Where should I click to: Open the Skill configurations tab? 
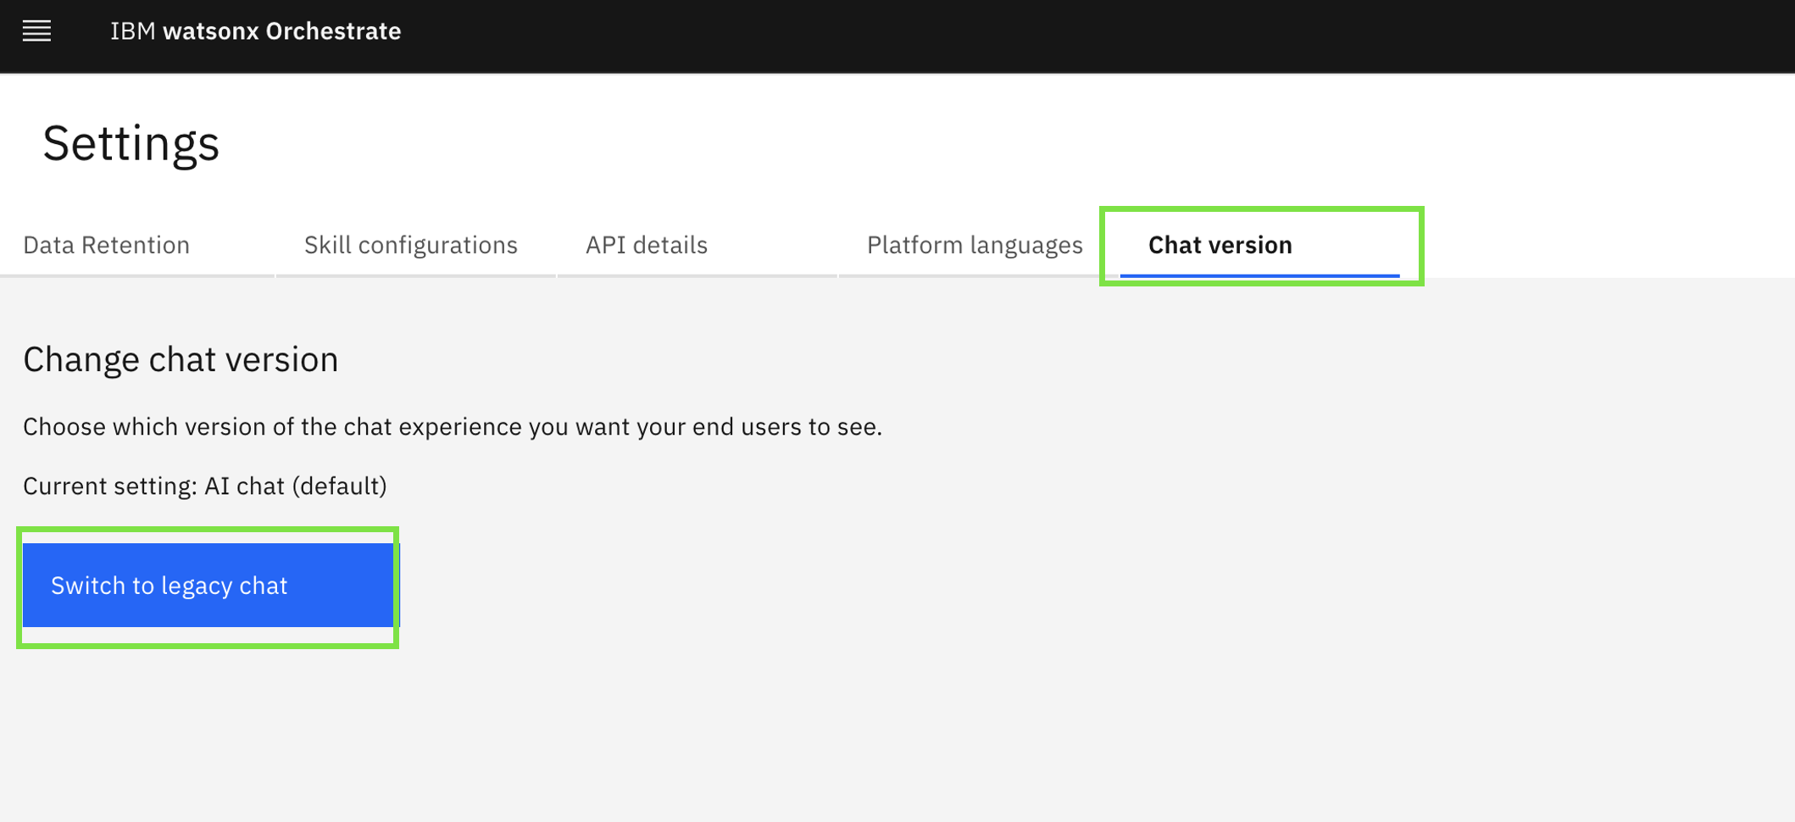click(410, 245)
